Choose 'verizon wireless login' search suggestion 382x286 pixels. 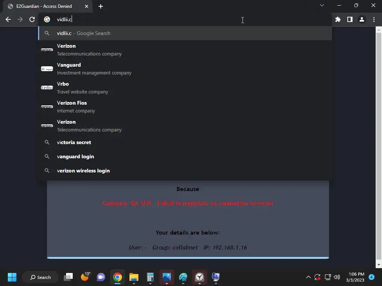point(185,171)
